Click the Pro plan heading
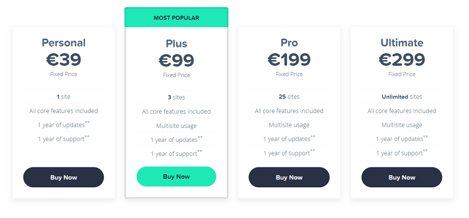Image resolution: width=469 pixels, height=218 pixels. pyautogui.click(x=289, y=43)
